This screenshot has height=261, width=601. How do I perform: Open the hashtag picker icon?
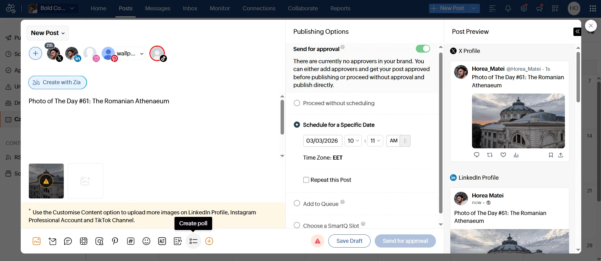coord(131,241)
